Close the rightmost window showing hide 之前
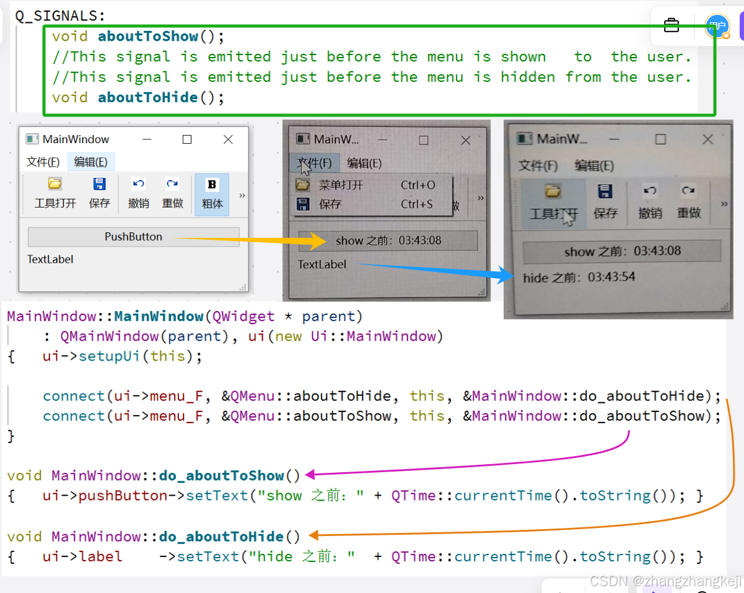Viewport: 744px width, 593px height. [x=707, y=139]
